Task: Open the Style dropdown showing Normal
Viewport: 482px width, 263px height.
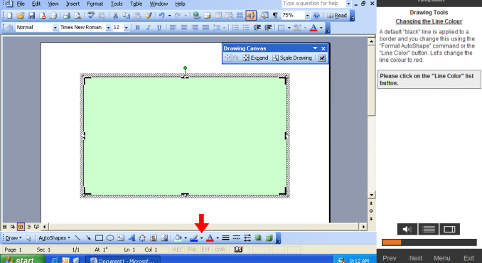Action: click(x=55, y=28)
